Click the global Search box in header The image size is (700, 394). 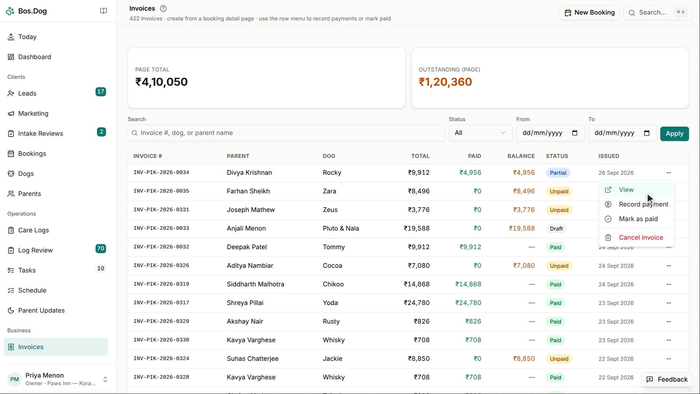(658, 12)
